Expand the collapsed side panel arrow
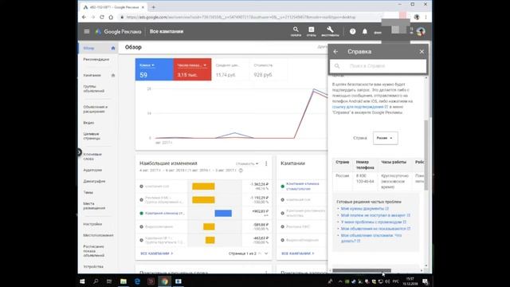Screen dimensions: 510x287 79,152
